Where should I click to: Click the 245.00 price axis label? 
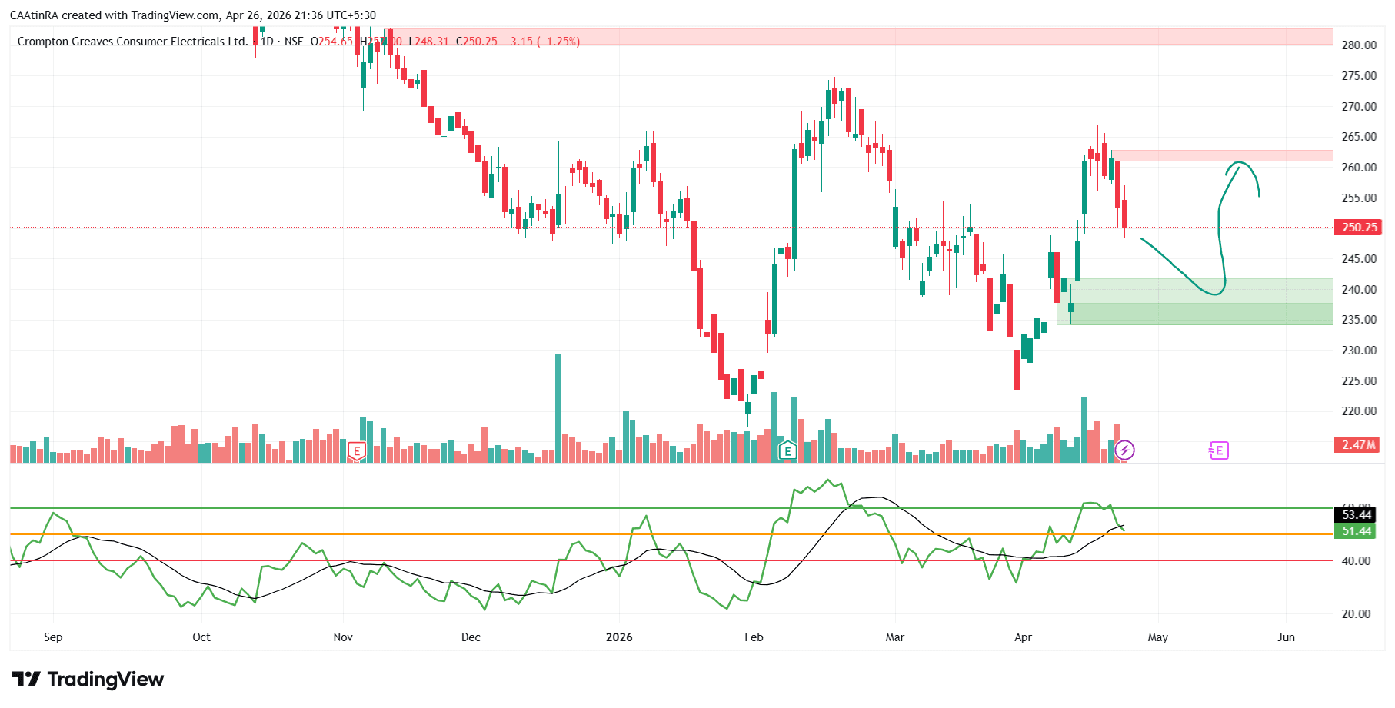[x=1359, y=259]
